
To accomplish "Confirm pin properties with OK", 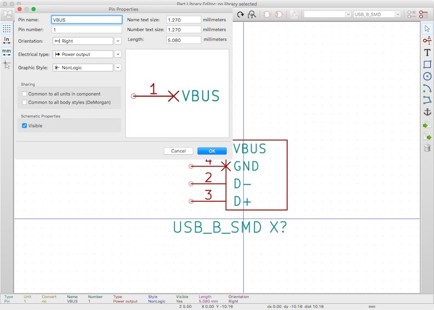I will 212,151.
